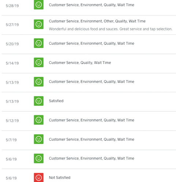
Task: Click the 5/14/19 'Customer Service, Quality, Wait Time' text
Action: pyautogui.click(x=80, y=63)
